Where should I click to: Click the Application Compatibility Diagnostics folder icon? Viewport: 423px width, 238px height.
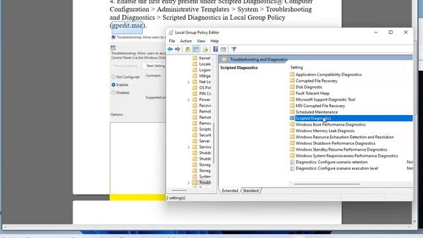coord(292,74)
